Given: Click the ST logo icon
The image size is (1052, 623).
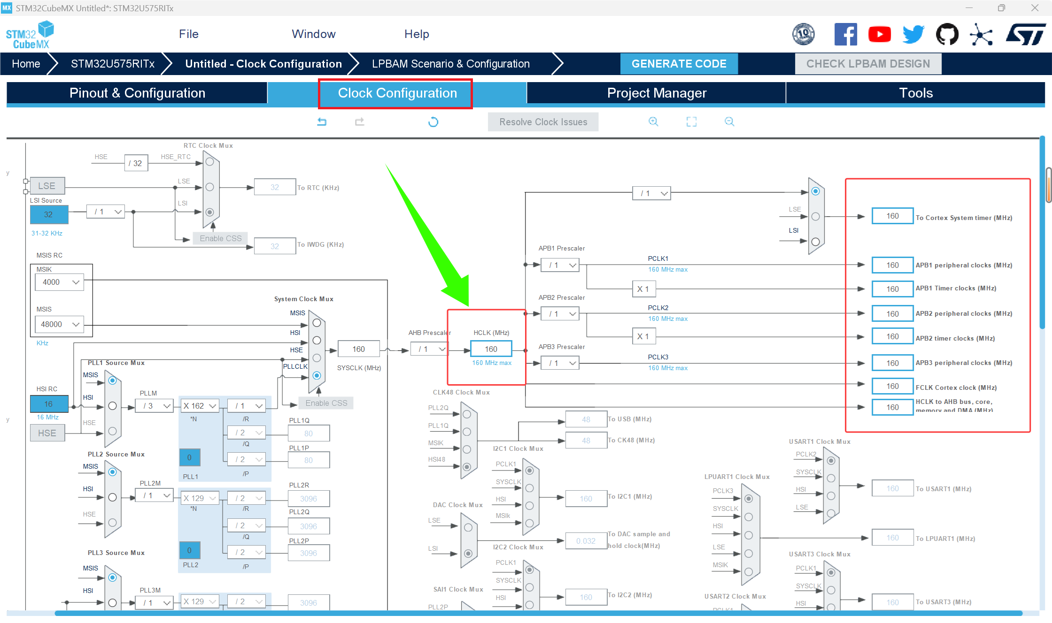Looking at the screenshot, I should click(1026, 34).
